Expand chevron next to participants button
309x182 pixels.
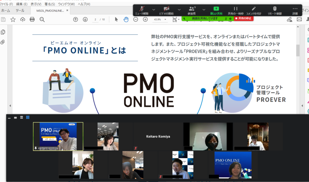(x=204, y=9)
